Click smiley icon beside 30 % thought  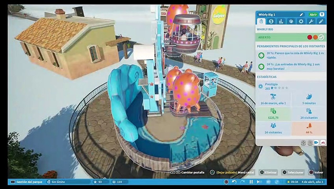click(261, 55)
